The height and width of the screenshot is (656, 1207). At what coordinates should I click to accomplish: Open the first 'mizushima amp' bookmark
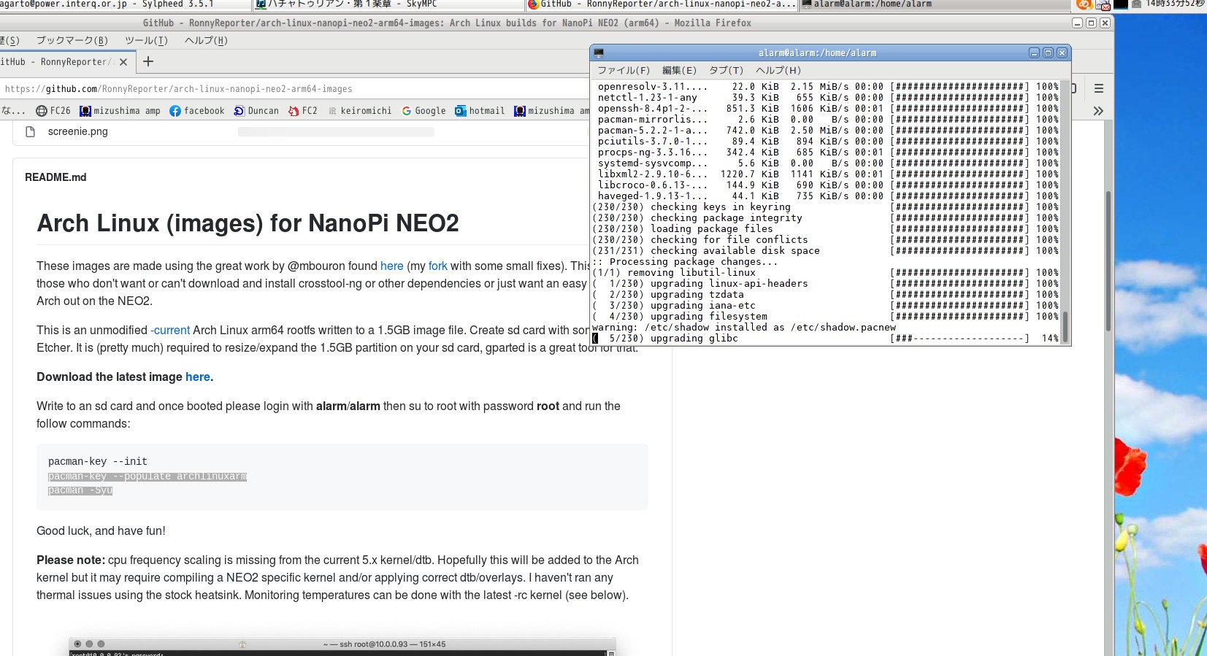click(120, 111)
